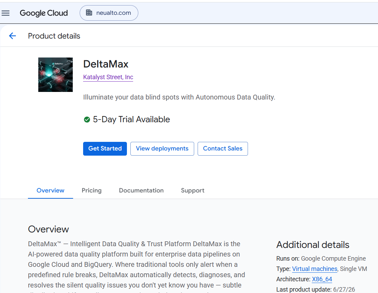This screenshot has height=293, width=378.
Task: Click View deployments button
Action: coord(162,148)
